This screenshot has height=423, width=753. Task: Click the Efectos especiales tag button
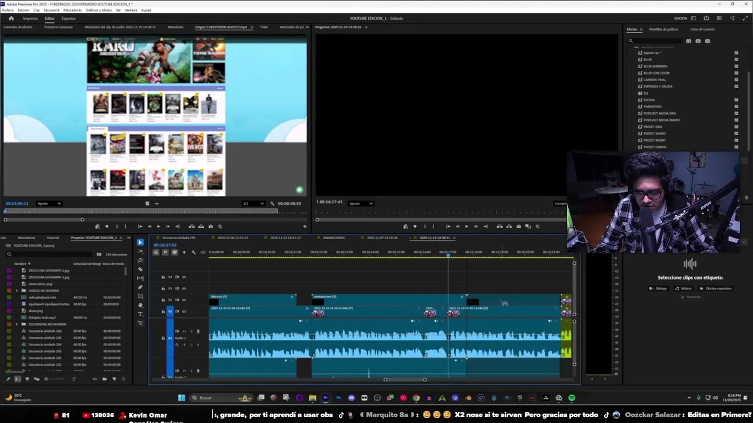point(716,288)
